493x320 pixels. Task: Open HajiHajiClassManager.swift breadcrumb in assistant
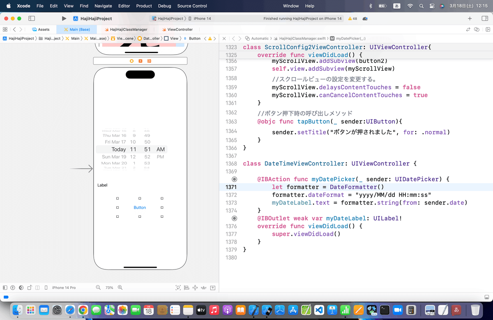[x=299, y=38]
